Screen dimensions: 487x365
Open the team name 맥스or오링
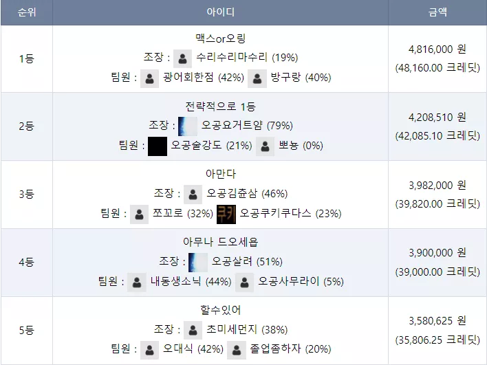pos(221,38)
